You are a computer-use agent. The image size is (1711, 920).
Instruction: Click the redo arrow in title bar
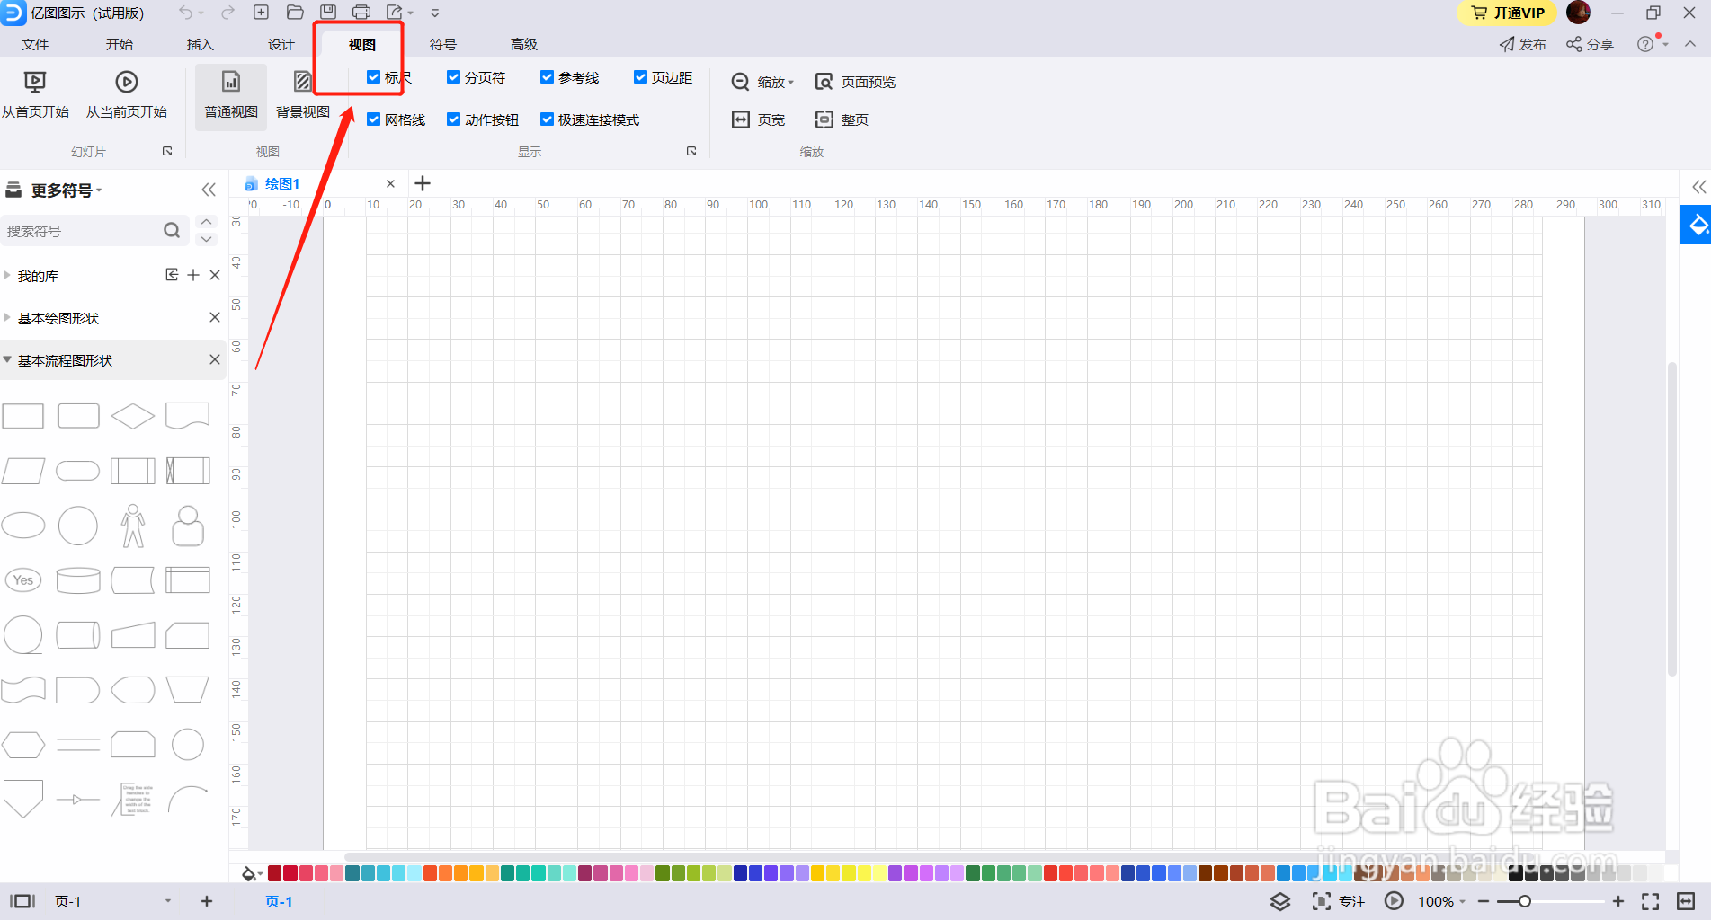click(x=227, y=13)
